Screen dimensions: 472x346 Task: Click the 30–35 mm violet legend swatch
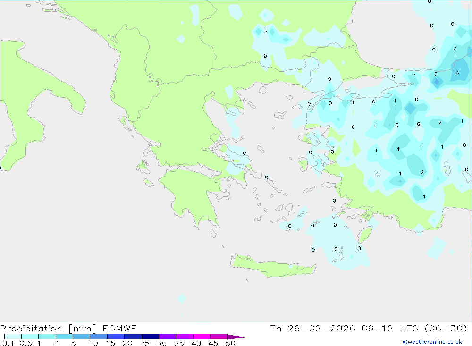coord(168,337)
